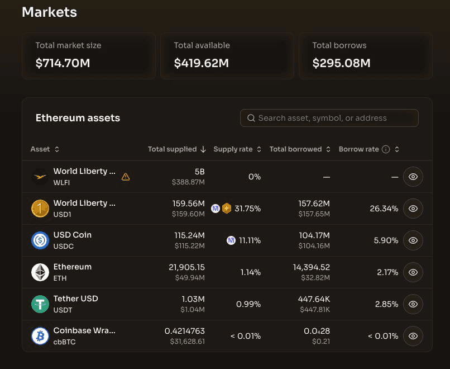Toggle the eye icon for WLFI row
Viewport: 450px width, 369px height.
[x=413, y=177]
